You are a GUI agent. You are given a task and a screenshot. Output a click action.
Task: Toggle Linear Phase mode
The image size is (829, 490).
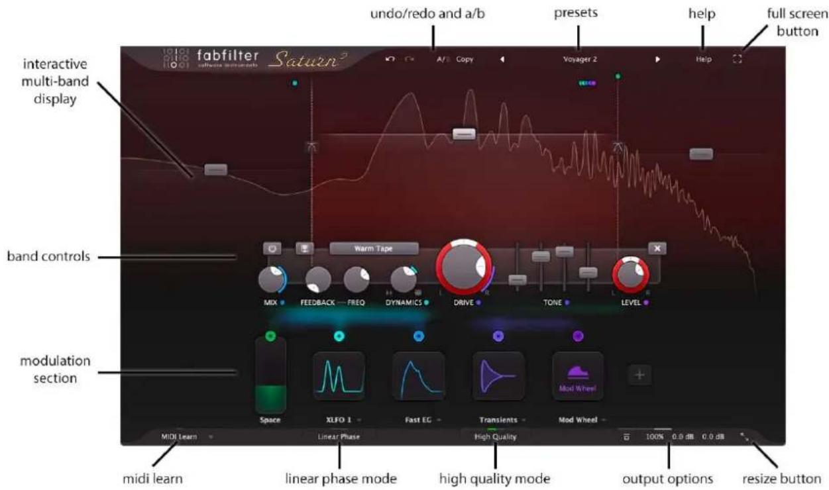click(x=339, y=437)
